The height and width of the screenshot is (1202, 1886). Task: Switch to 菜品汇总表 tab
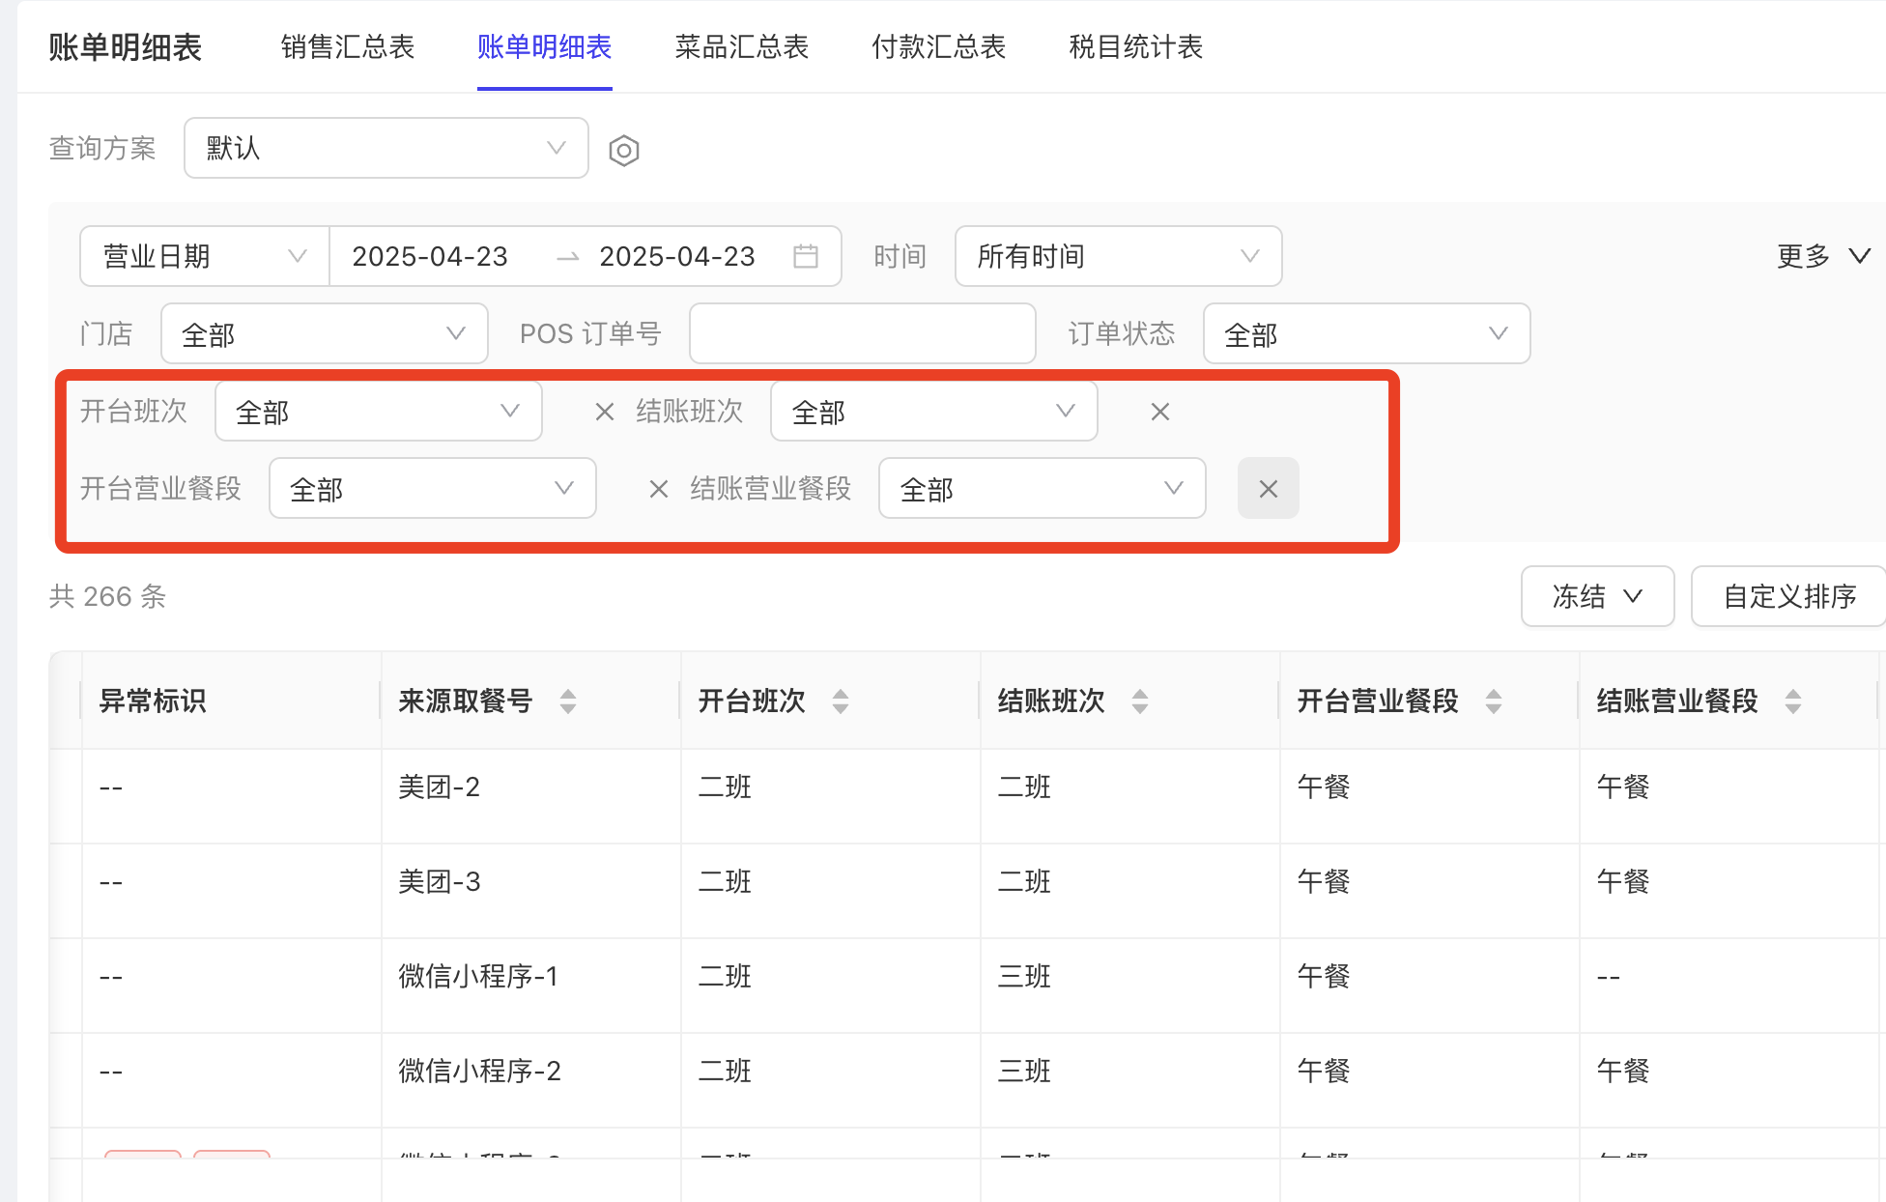click(x=742, y=46)
